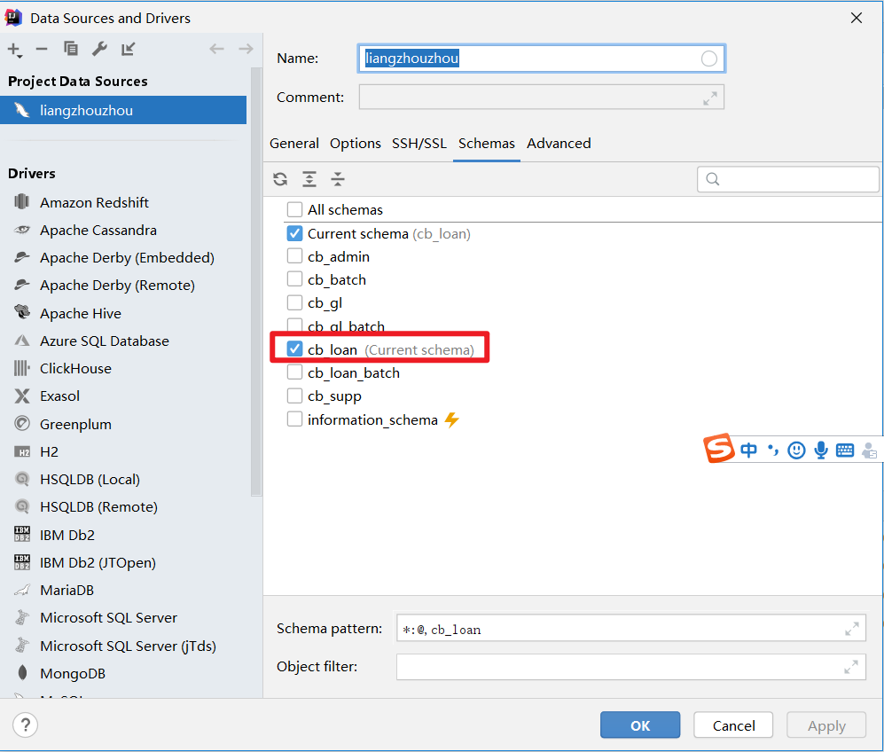Click the OK button
The image size is (884, 752).
pyautogui.click(x=640, y=725)
